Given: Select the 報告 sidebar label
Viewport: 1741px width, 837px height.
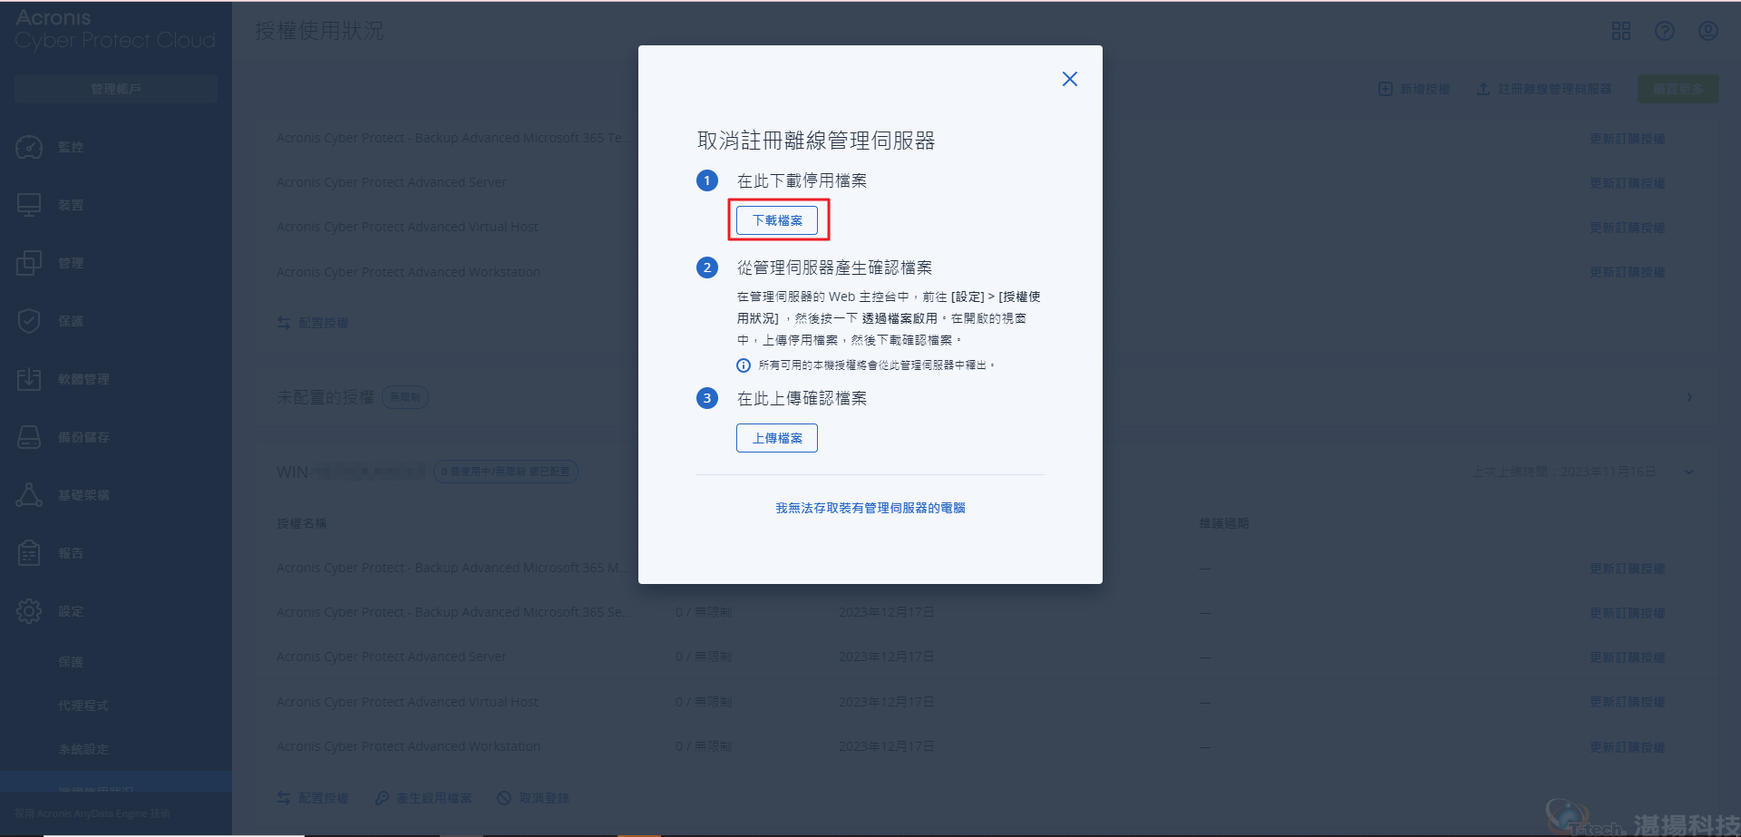Looking at the screenshot, I should (71, 553).
